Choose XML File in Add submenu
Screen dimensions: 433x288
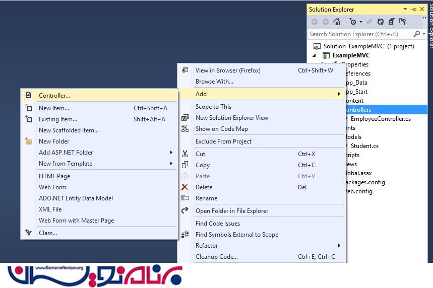pyautogui.click(x=50, y=209)
